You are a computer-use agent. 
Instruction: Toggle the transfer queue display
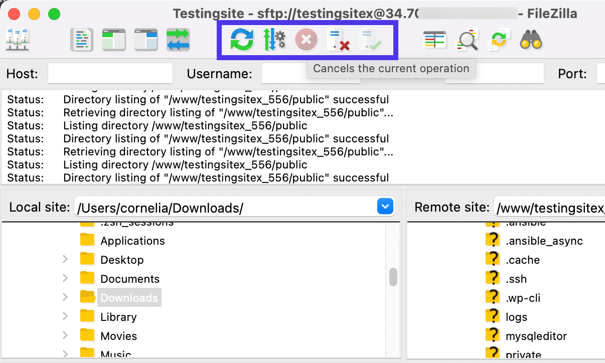[178, 40]
